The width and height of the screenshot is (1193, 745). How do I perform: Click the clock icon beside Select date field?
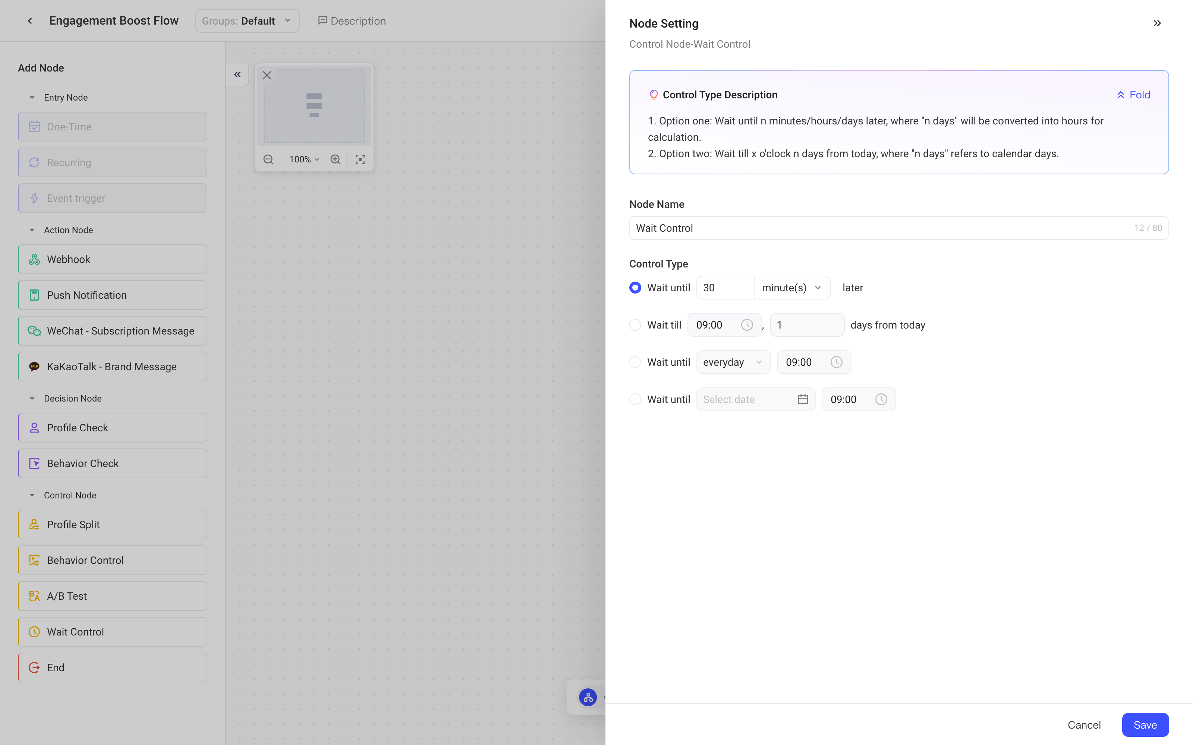(x=881, y=400)
